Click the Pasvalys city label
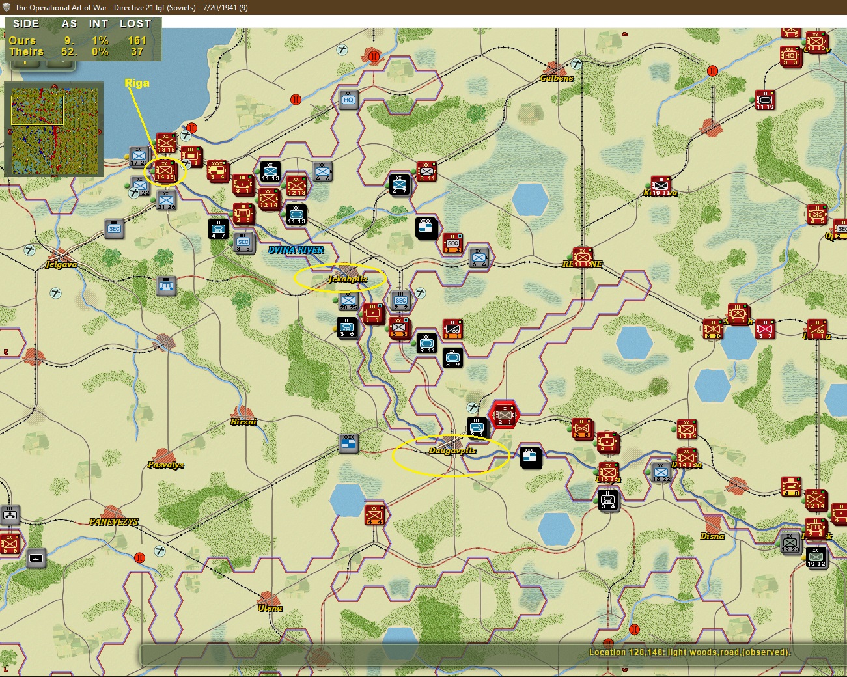The width and height of the screenshot is (847, 677). (165, 465)
